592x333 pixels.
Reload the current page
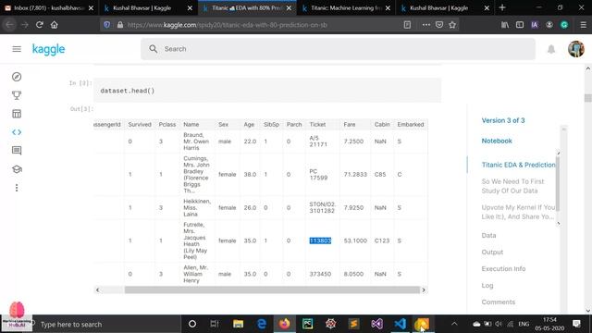(39, 25)
